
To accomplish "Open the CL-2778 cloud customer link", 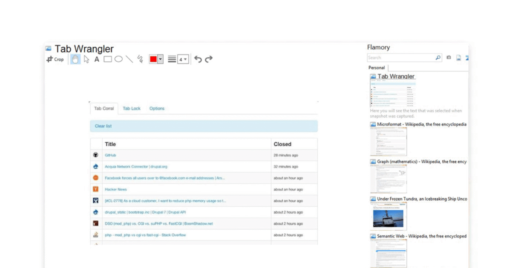I will pos(165,201).
